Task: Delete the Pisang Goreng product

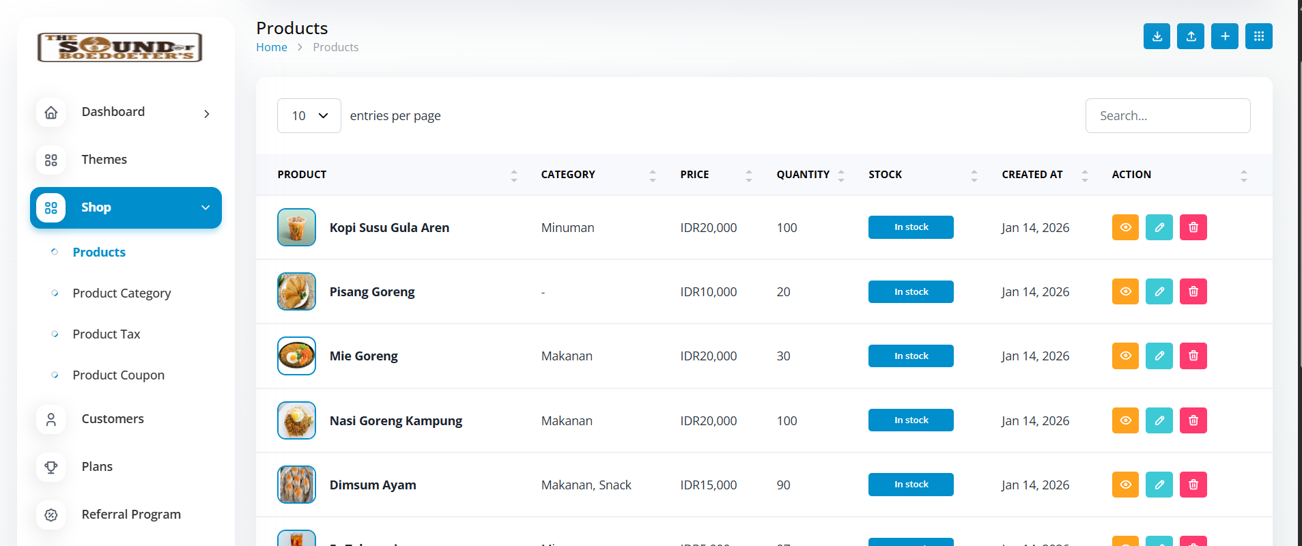Action: point(1193,291)
